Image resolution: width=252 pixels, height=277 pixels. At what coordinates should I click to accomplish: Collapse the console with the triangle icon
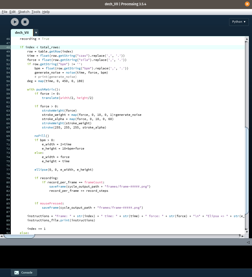248,242
